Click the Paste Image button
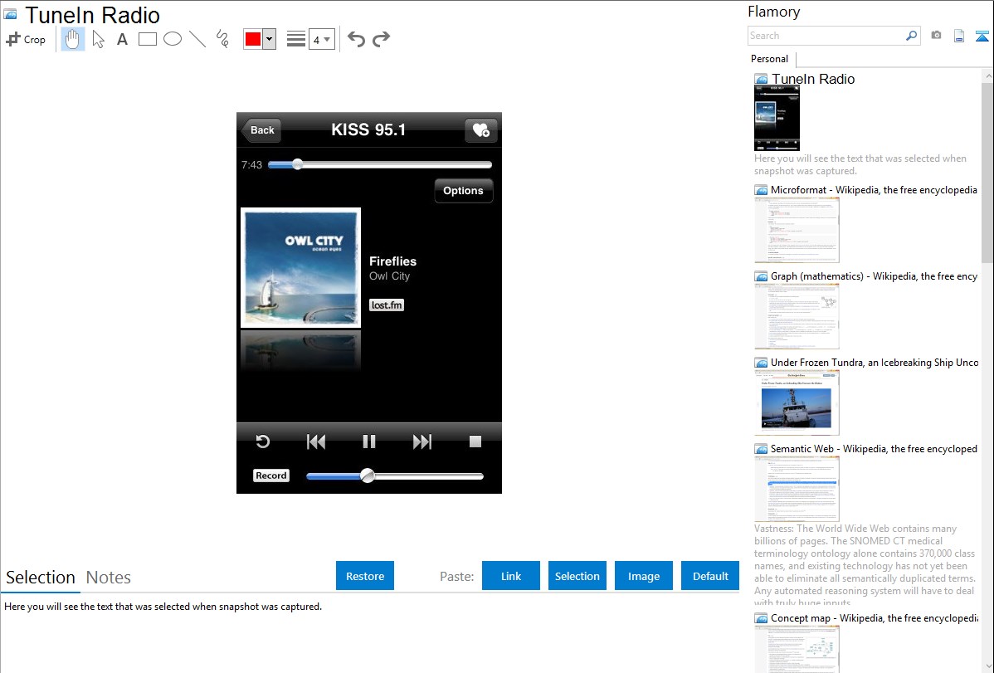This screenshot has height=673, width=994. [644, 576]
